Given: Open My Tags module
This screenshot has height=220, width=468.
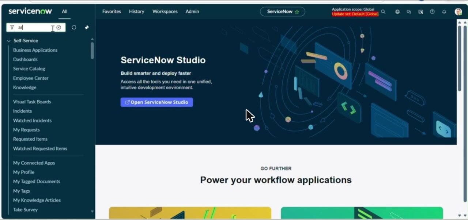Looking at the screenshot, I should coord(22,191).
